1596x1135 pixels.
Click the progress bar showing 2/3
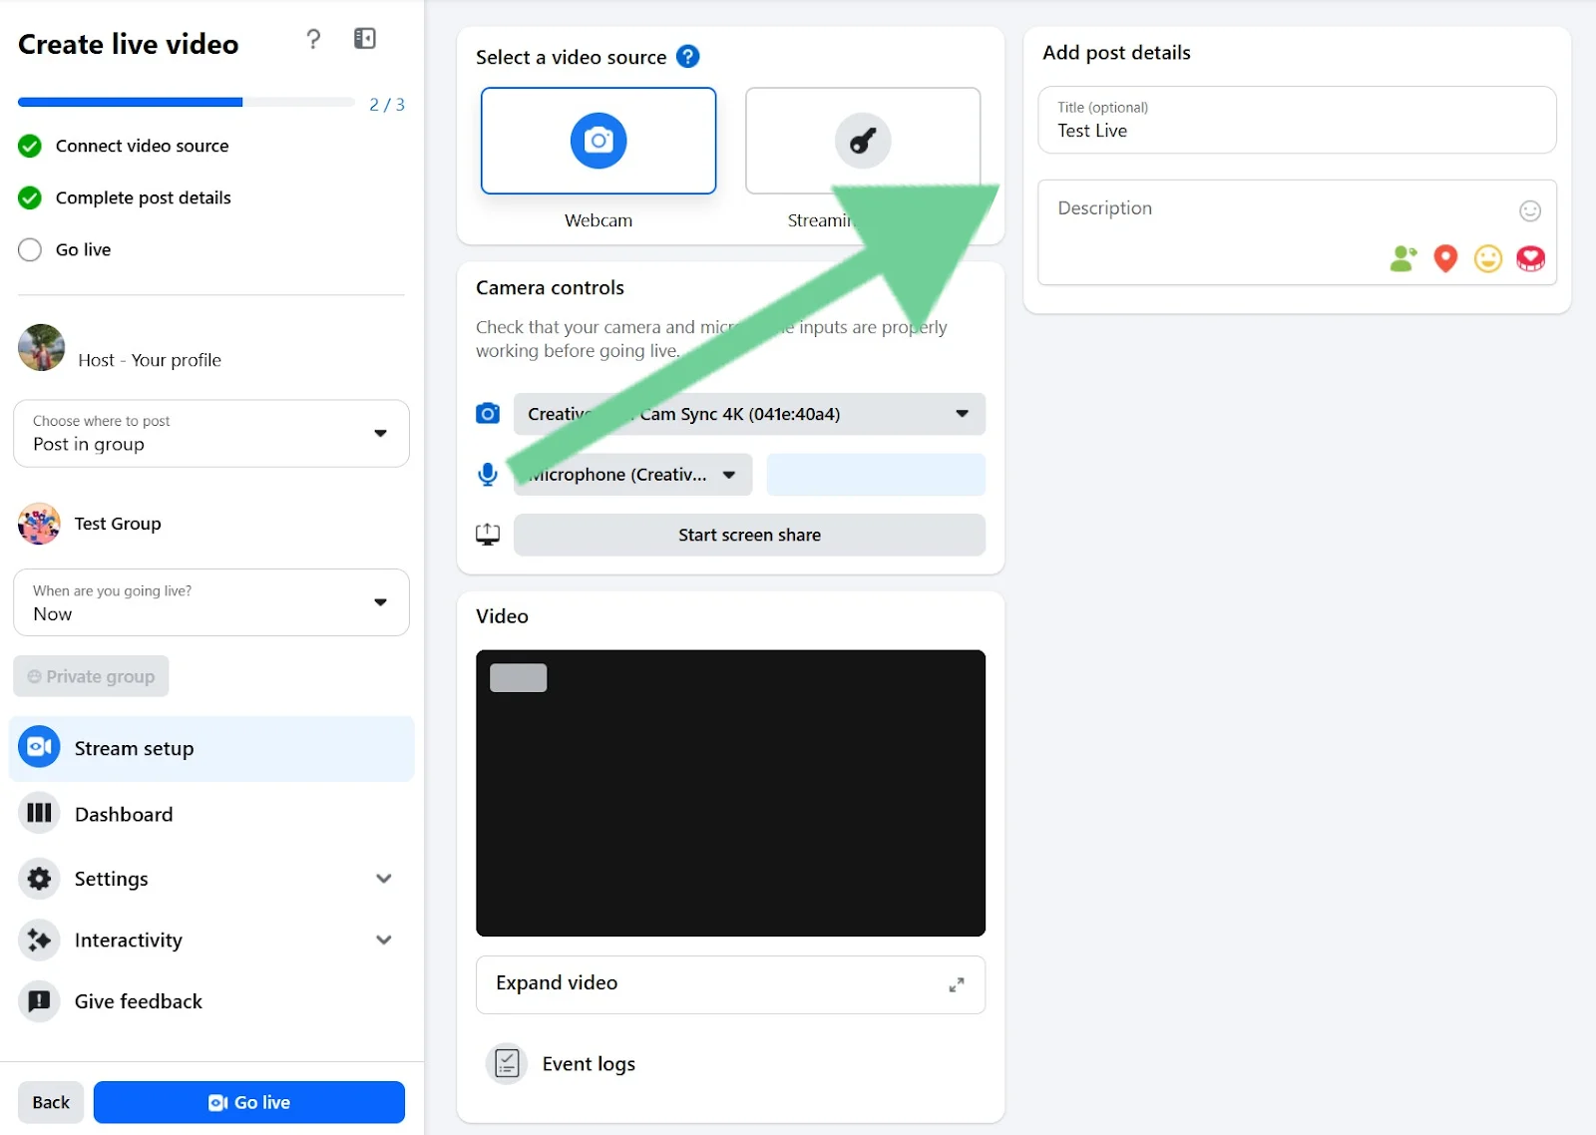tap(186, 102)
